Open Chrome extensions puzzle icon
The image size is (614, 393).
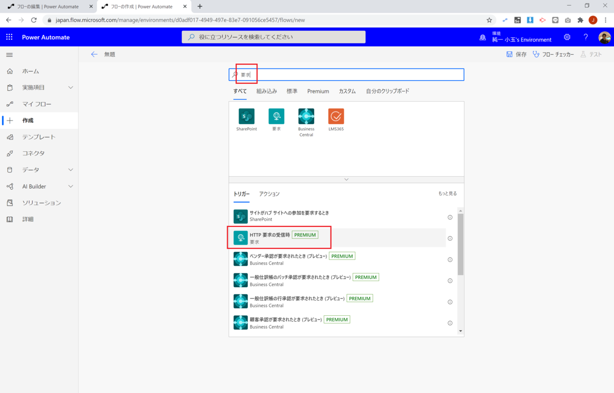coord(580,20)
